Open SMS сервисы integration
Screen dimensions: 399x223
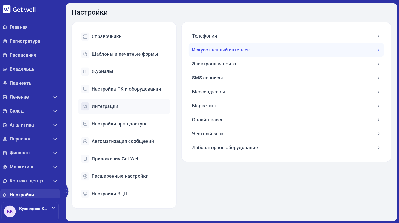(286, 78)
